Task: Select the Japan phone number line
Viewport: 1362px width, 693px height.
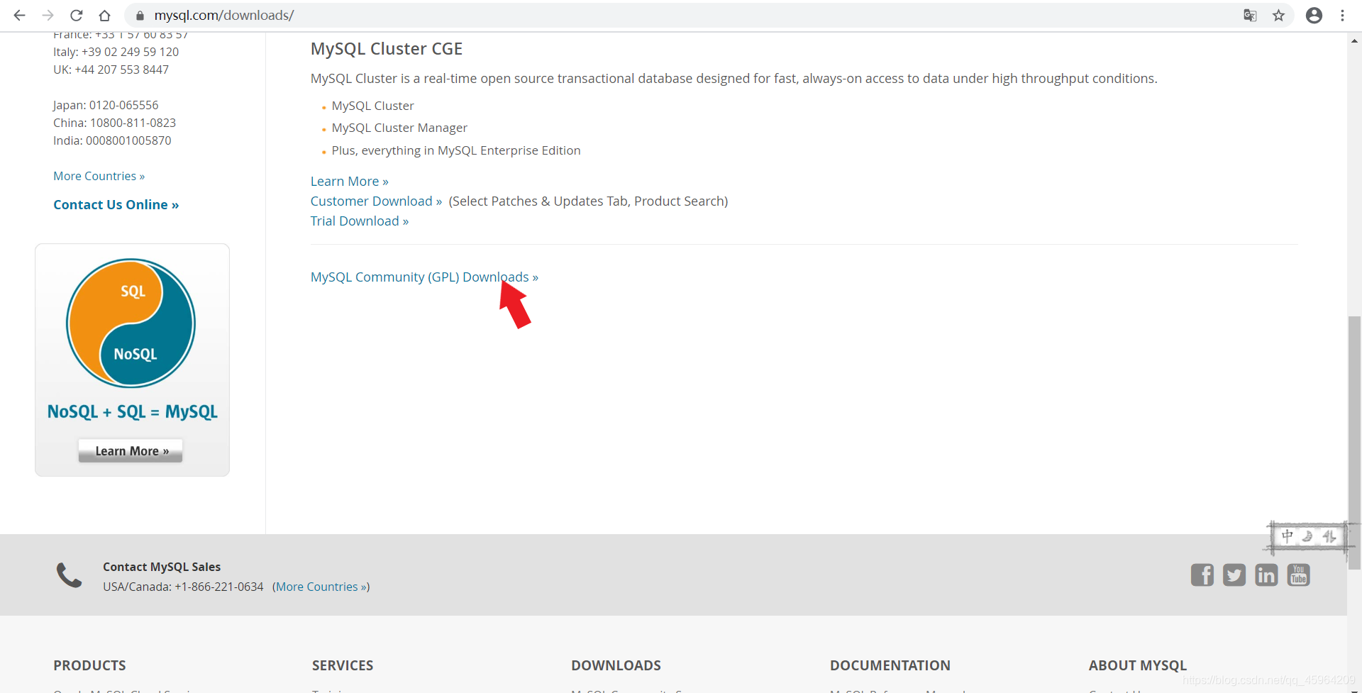Action: 106,105
